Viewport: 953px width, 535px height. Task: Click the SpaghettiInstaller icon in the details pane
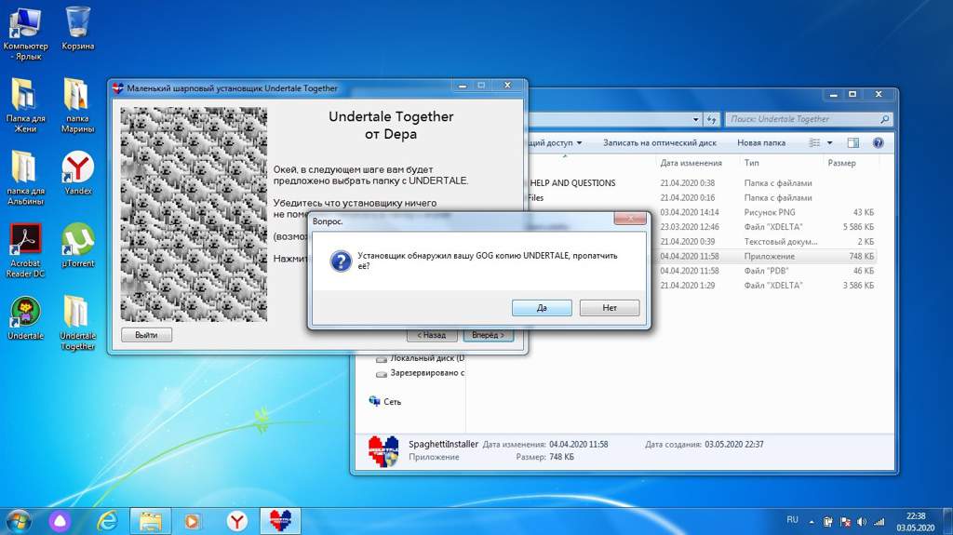(x=383, y=451)
